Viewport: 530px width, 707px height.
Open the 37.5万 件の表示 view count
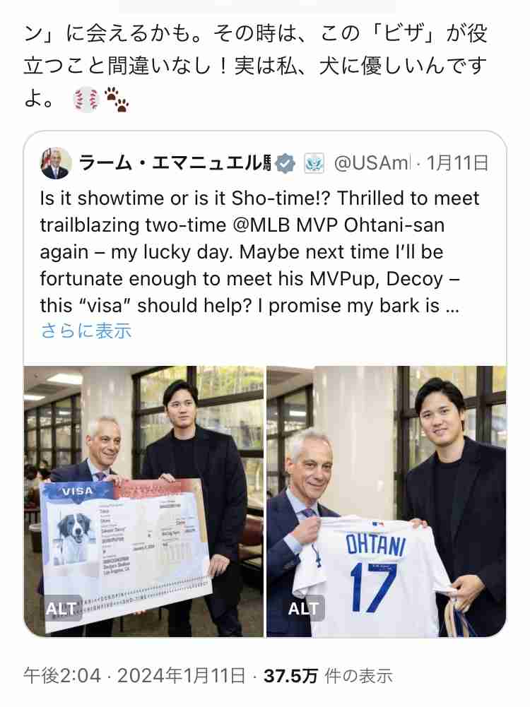(328, 676)
